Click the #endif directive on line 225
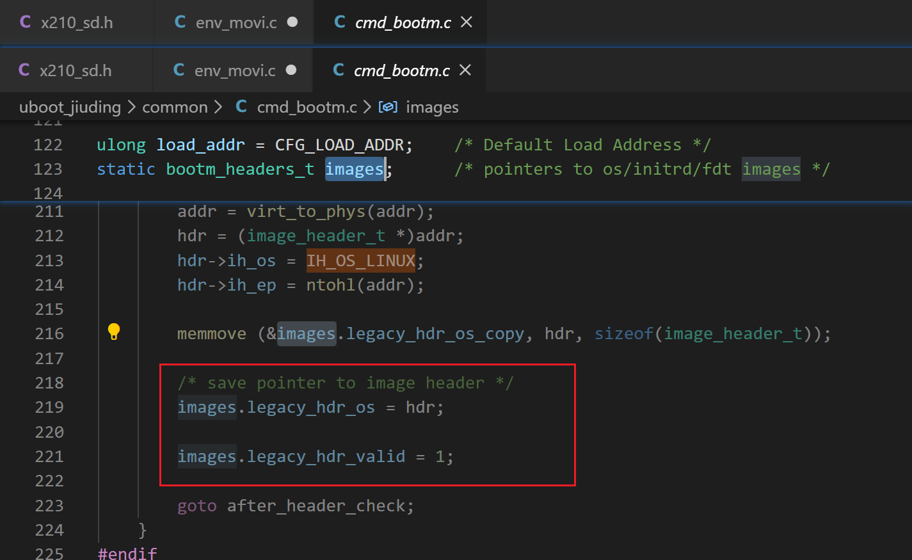Screen dimensions: 912x560 pos(127,554)
